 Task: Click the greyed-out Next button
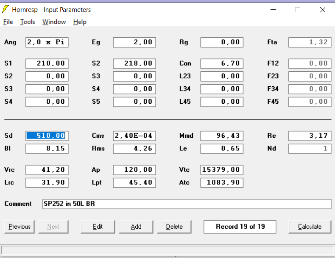(x=53, y=227)
